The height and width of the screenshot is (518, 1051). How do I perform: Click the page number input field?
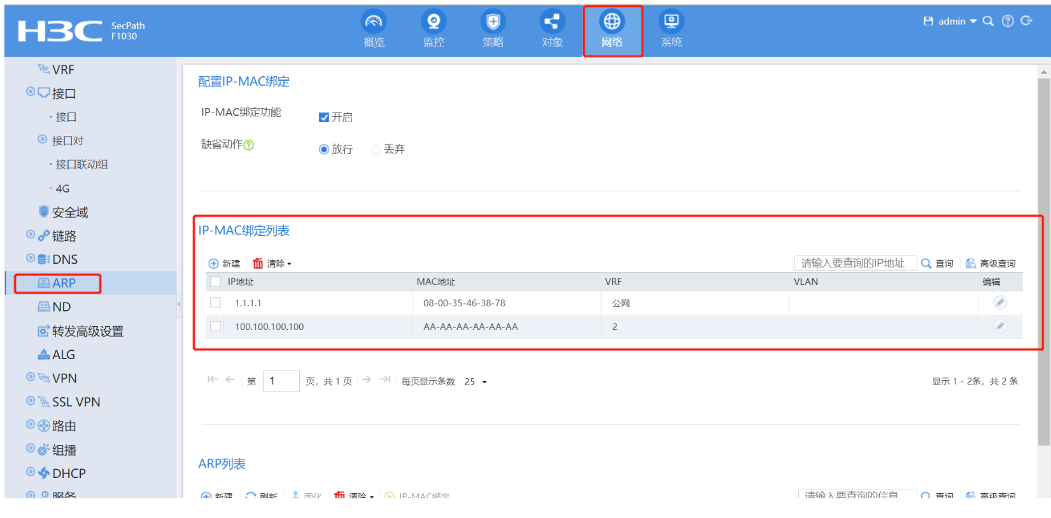pyautogui.click(x=281, y=381)
